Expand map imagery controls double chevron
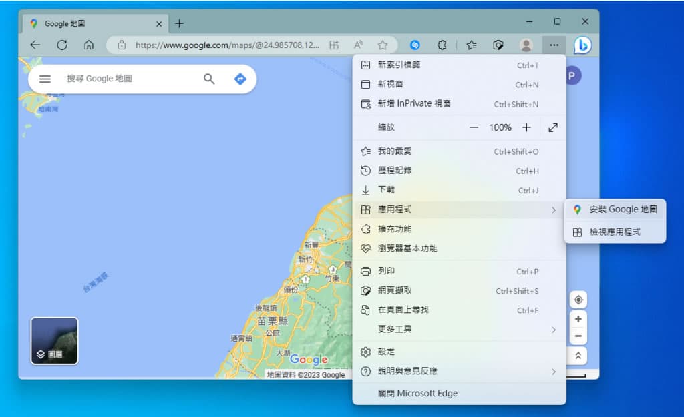The height and width of the screenshot is (417, 684). click(x=578, y=356)
